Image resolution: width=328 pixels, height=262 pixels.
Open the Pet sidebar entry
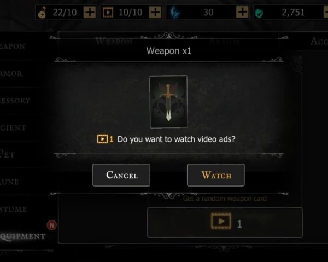click(x=7, y=154)
